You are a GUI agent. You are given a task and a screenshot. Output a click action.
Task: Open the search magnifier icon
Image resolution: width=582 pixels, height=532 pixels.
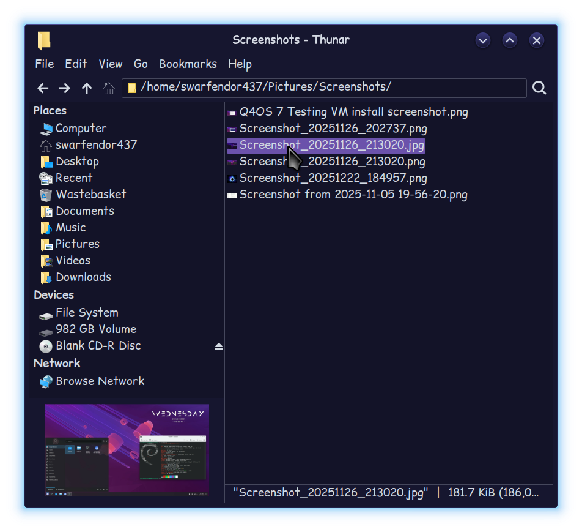click(539, 88)
